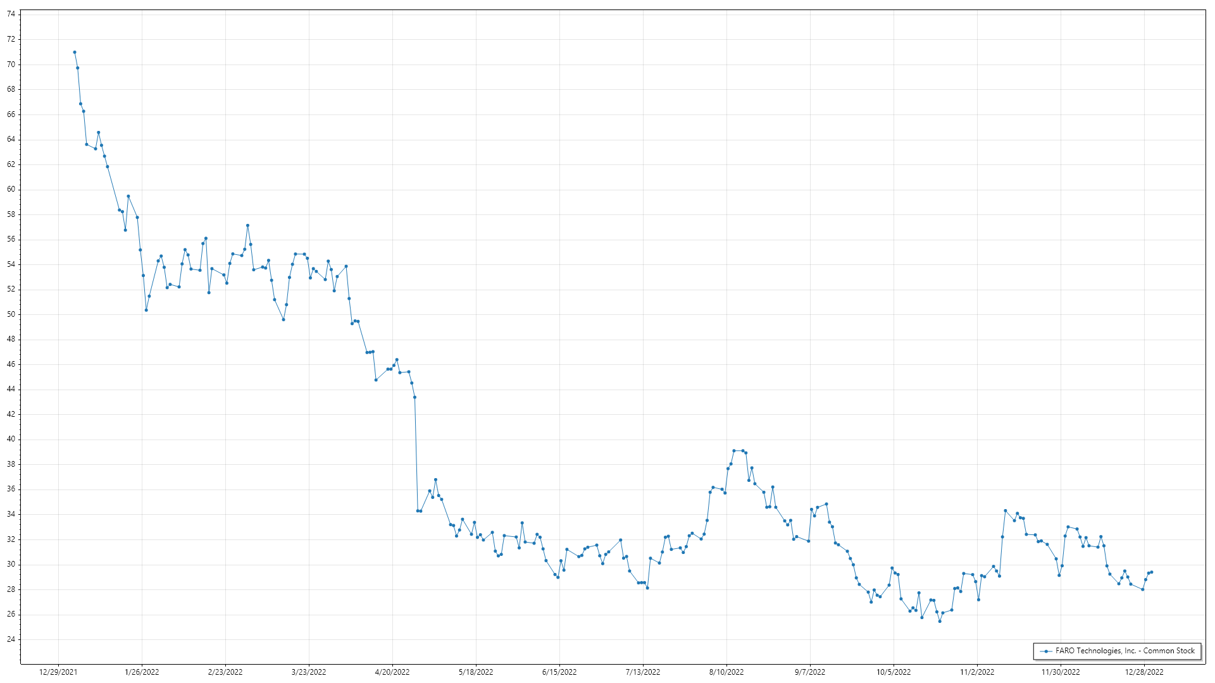Click the 3/23/2022 date label

click(x=309, y=672)
